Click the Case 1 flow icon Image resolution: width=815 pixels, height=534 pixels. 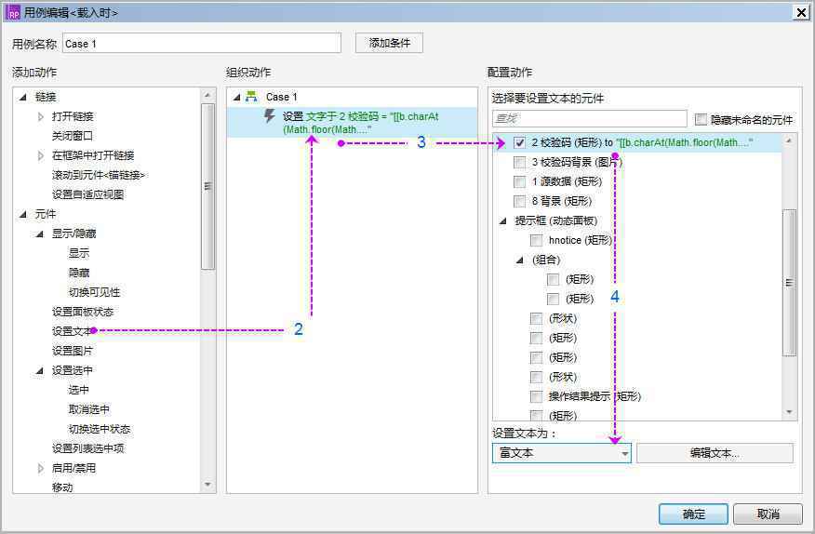(251, 97)
